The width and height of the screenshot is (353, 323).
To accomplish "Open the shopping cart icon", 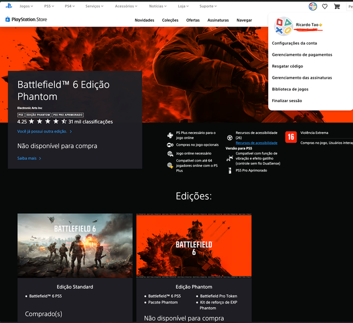I will coord(337,6).
